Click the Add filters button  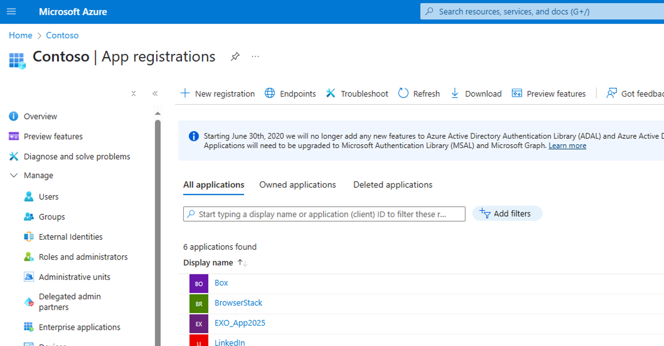click(x=507, y=213)
